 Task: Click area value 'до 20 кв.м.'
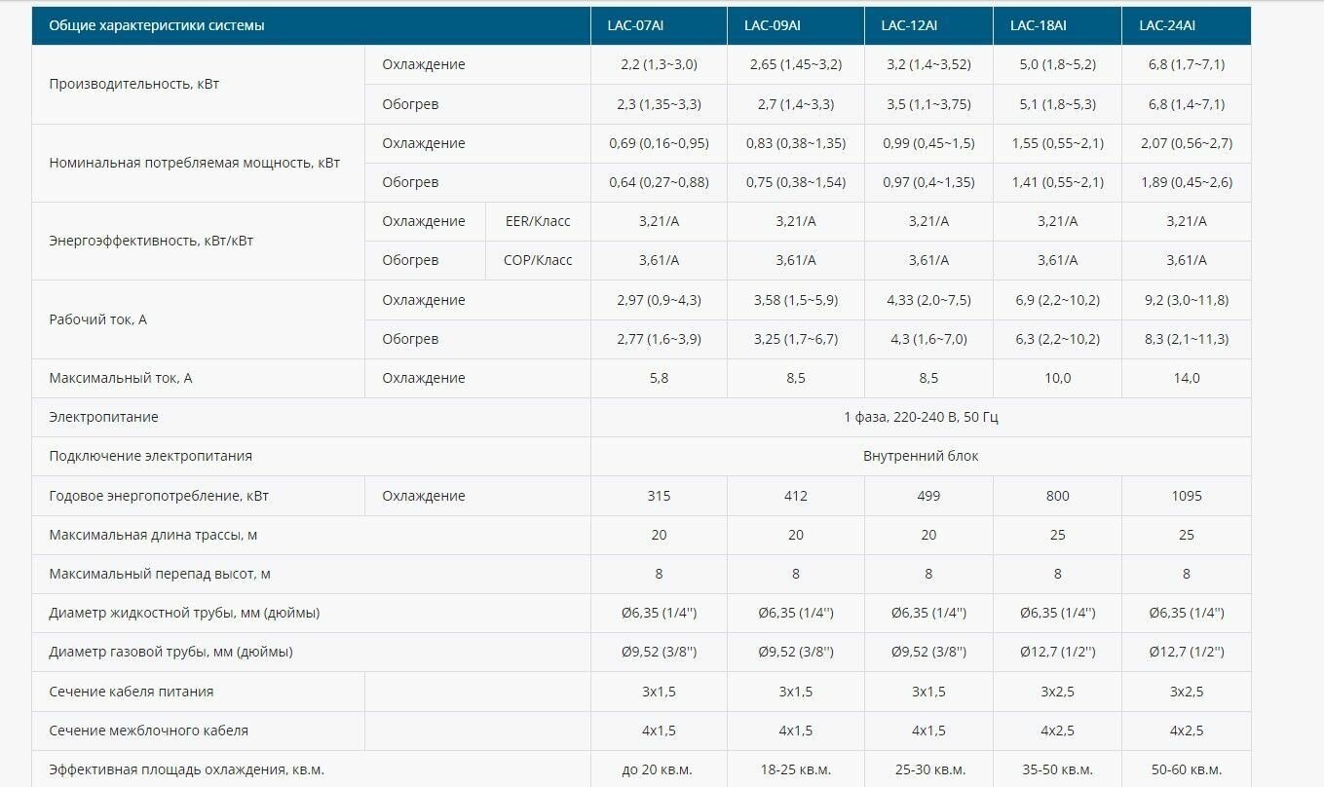[659, 769]
